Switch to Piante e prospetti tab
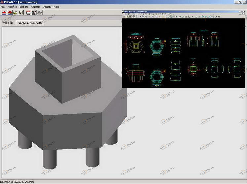The image size is (247, 184). pos(30,23)
